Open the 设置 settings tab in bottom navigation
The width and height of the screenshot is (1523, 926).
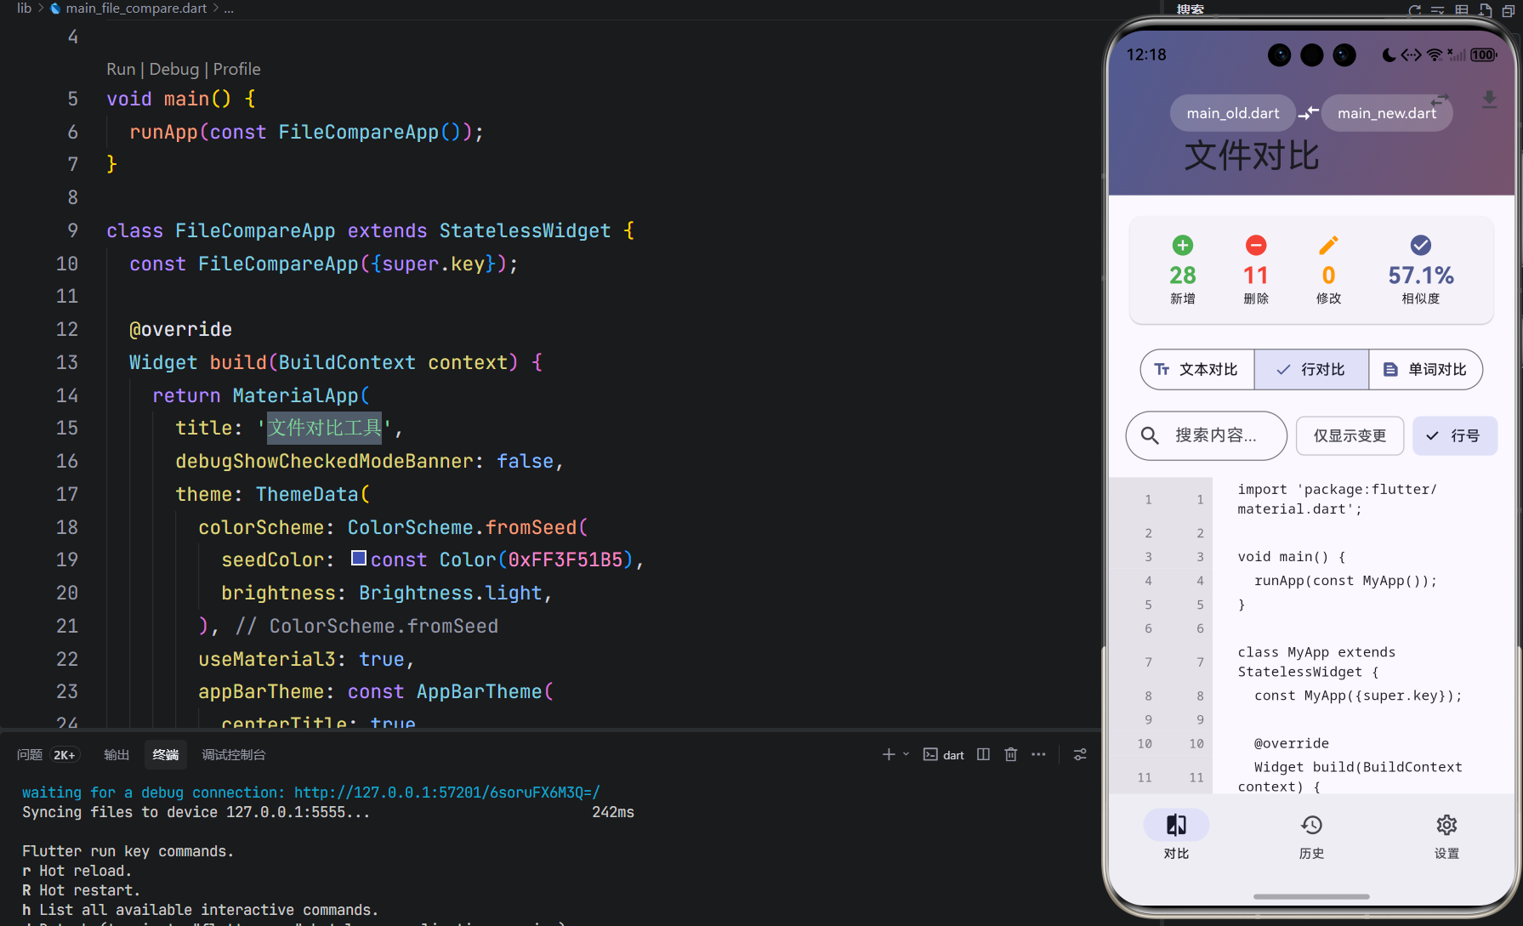(1446, 835)
